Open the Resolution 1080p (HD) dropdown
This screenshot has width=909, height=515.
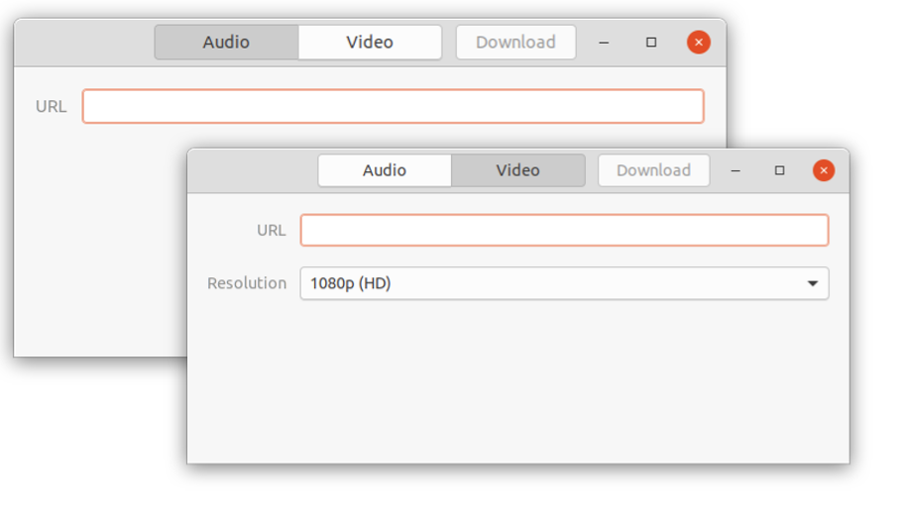pyautogui.click(x=565, y=283)
